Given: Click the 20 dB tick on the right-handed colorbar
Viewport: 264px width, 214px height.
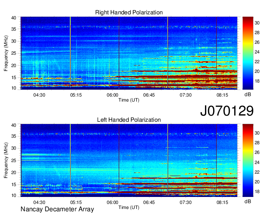Looking at the screenshot, I should click(x=257, y=71).
